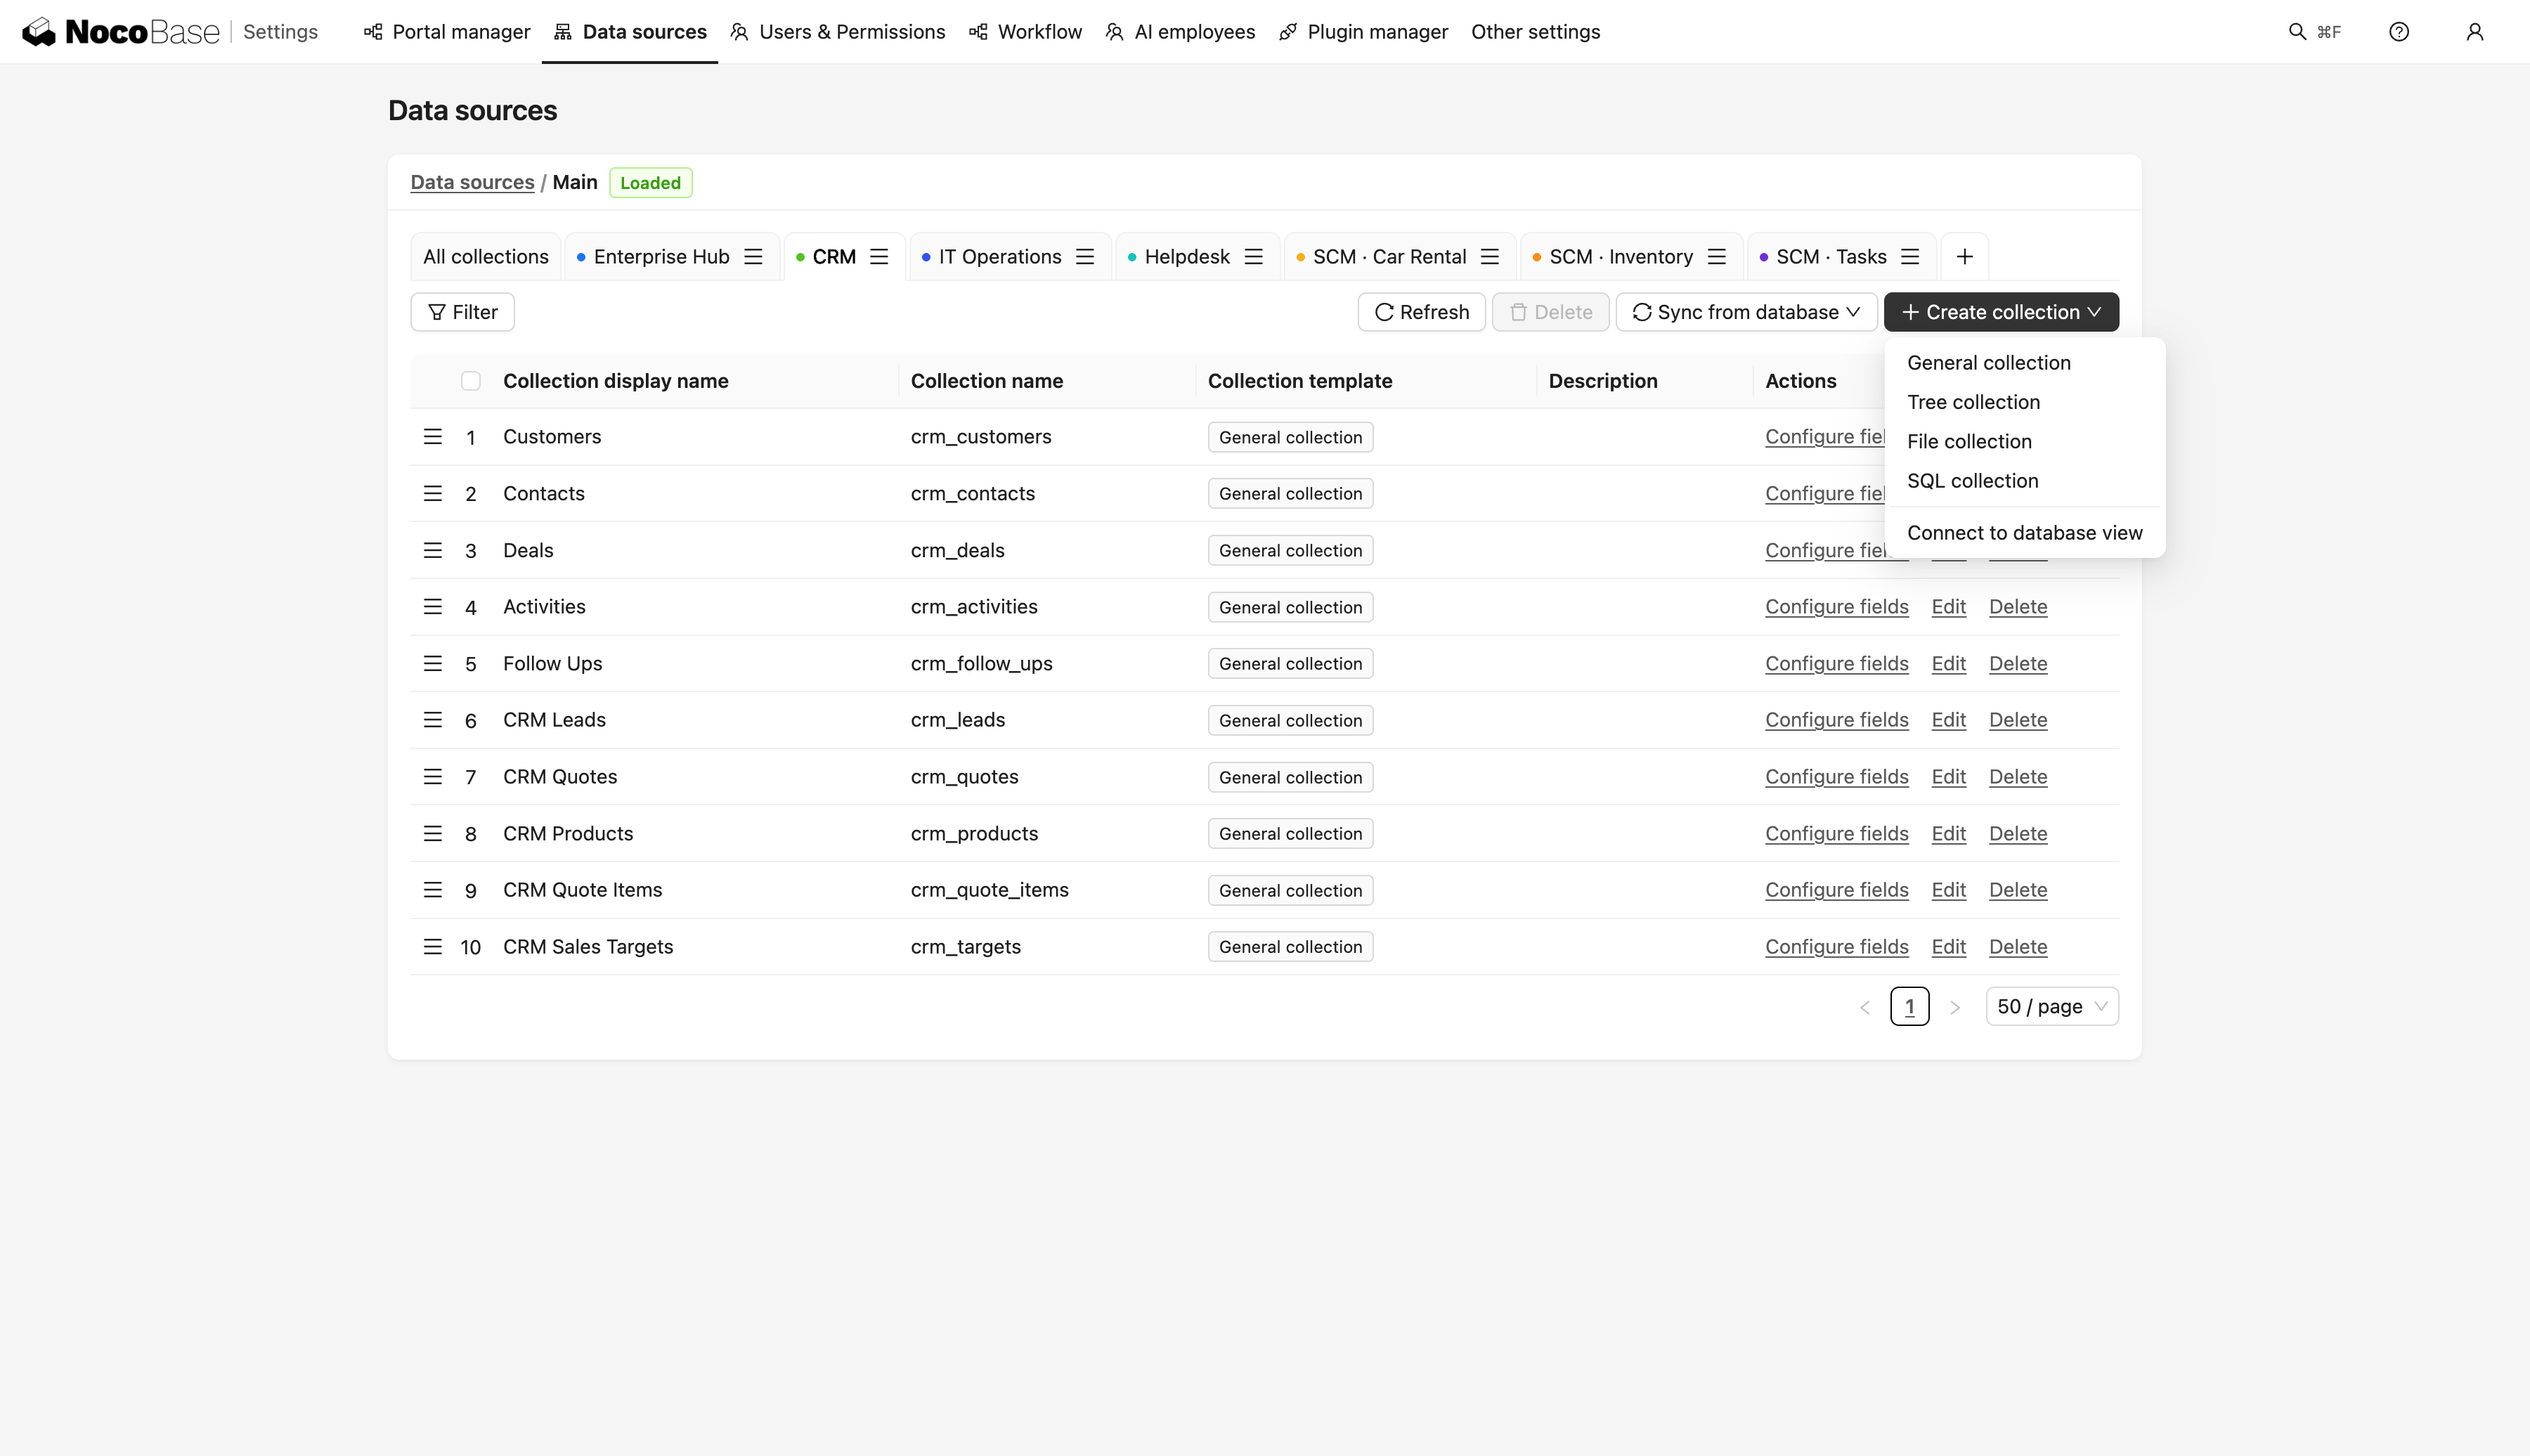The width and height of the screenshot is (2530, 1456).
Task: Click the drag handle for CRM Leads row
Action: pos(433,720)
